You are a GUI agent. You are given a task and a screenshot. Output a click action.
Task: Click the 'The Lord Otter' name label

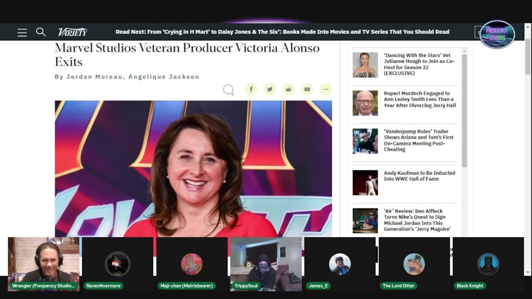click(398, 286)
